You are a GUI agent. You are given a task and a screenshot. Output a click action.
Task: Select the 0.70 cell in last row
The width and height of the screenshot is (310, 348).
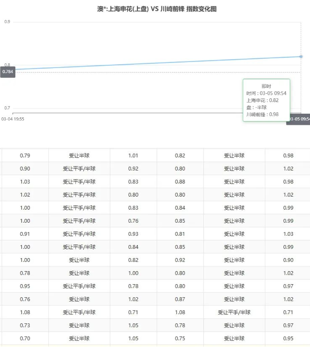pyautogui.click(x=25, y=338)
